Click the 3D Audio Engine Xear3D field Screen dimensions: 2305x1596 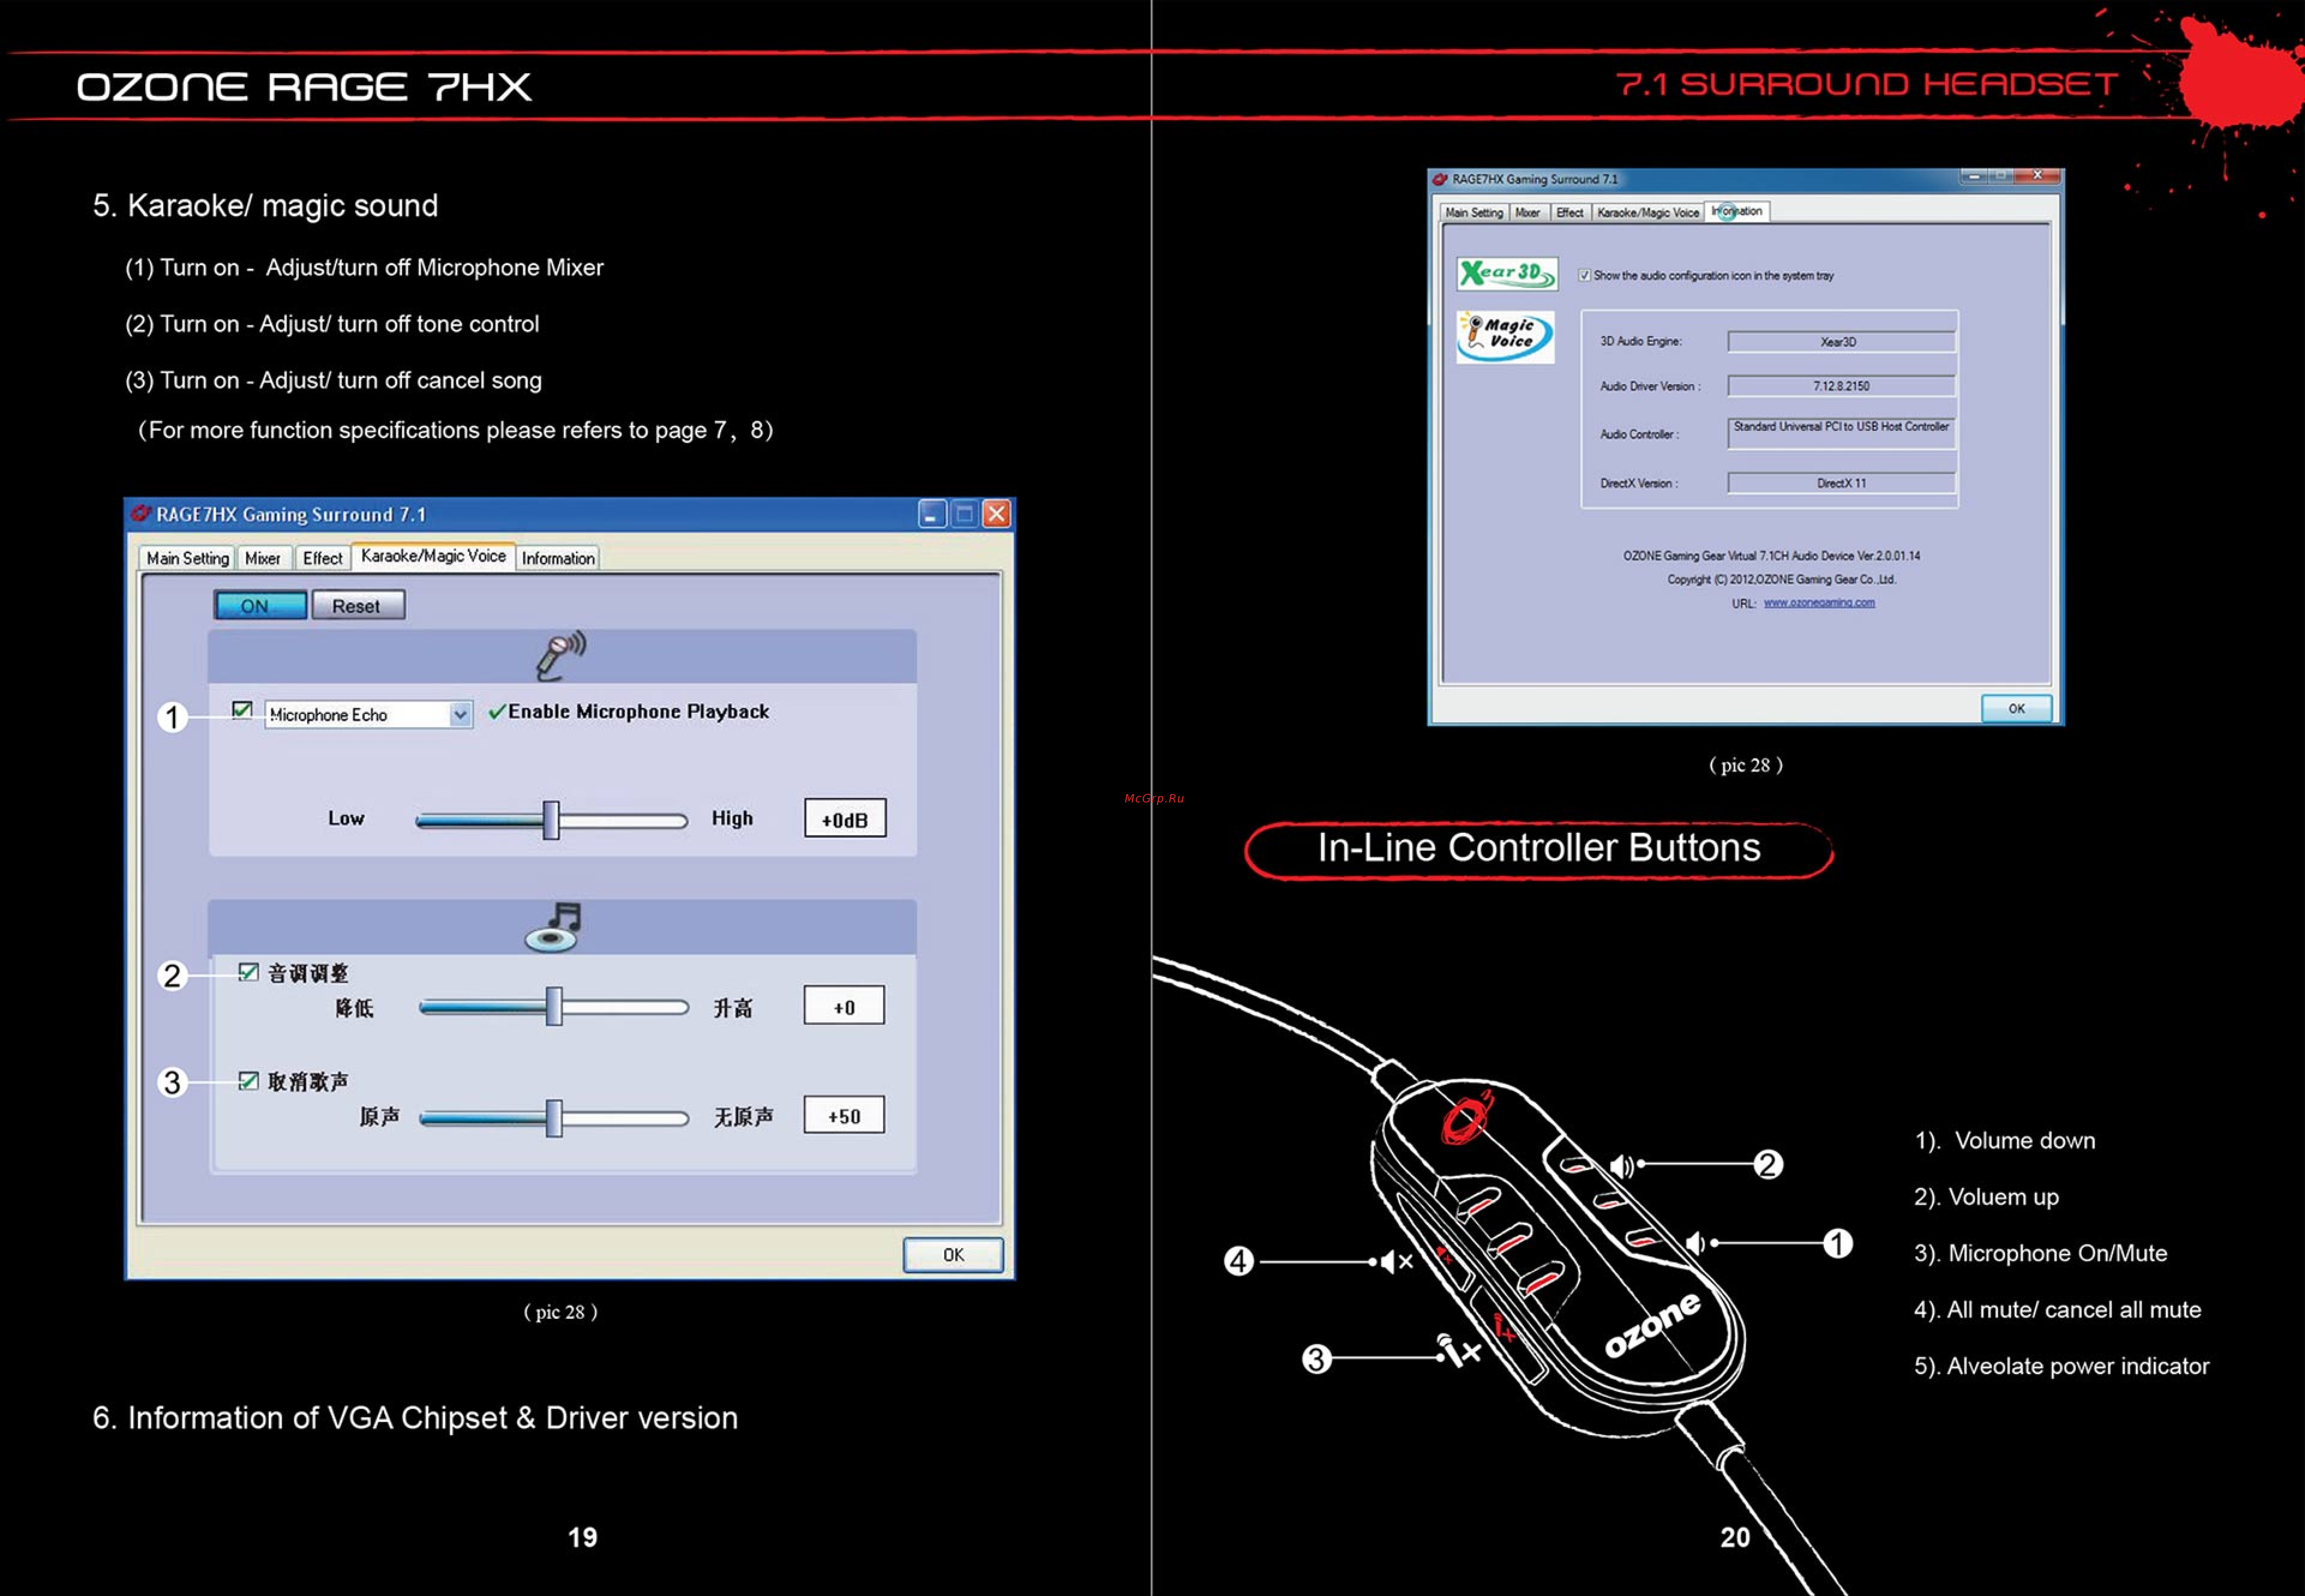(x=1841, y=342)
